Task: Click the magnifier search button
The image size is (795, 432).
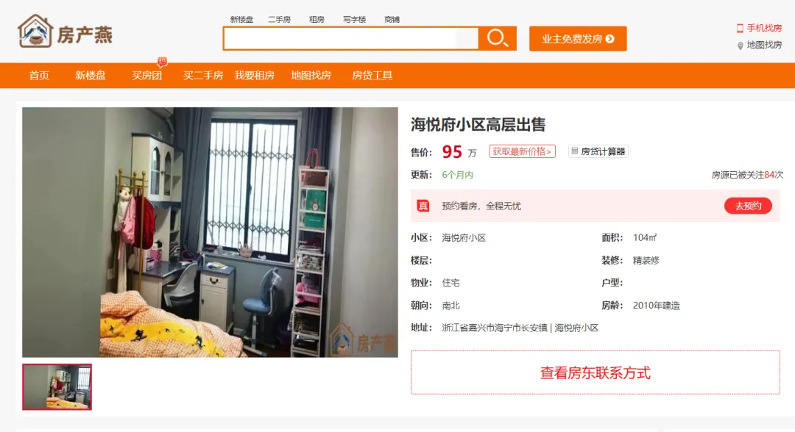Action: click(498, 38)
